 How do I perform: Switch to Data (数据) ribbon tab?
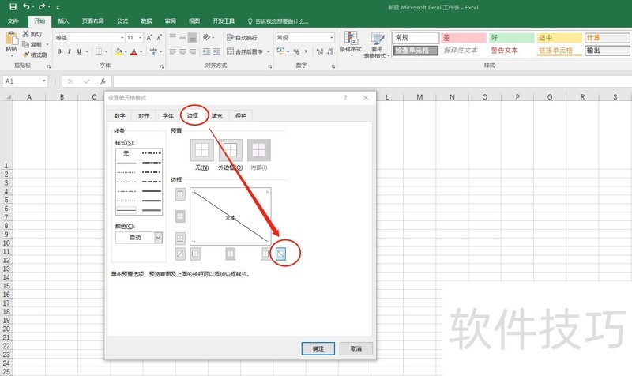146,21
